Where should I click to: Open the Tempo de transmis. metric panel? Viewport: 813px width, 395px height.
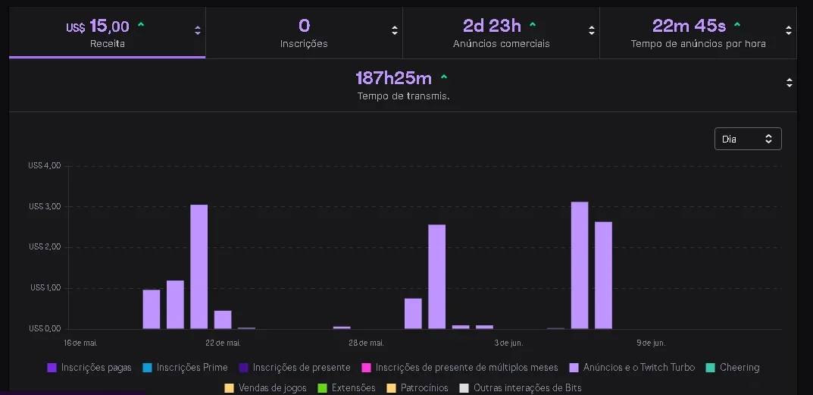(403, 85)
